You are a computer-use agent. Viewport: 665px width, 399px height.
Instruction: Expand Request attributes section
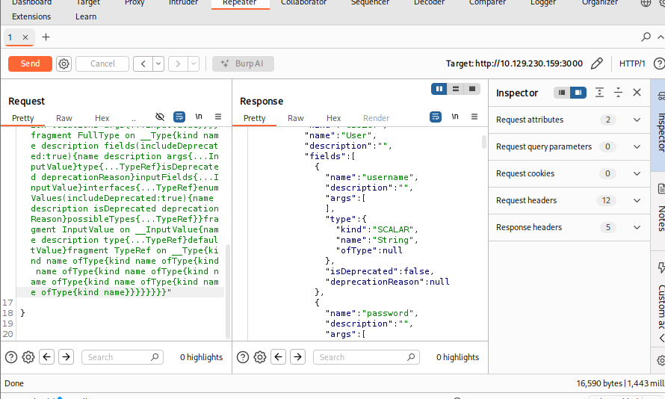tap(637, 120)
